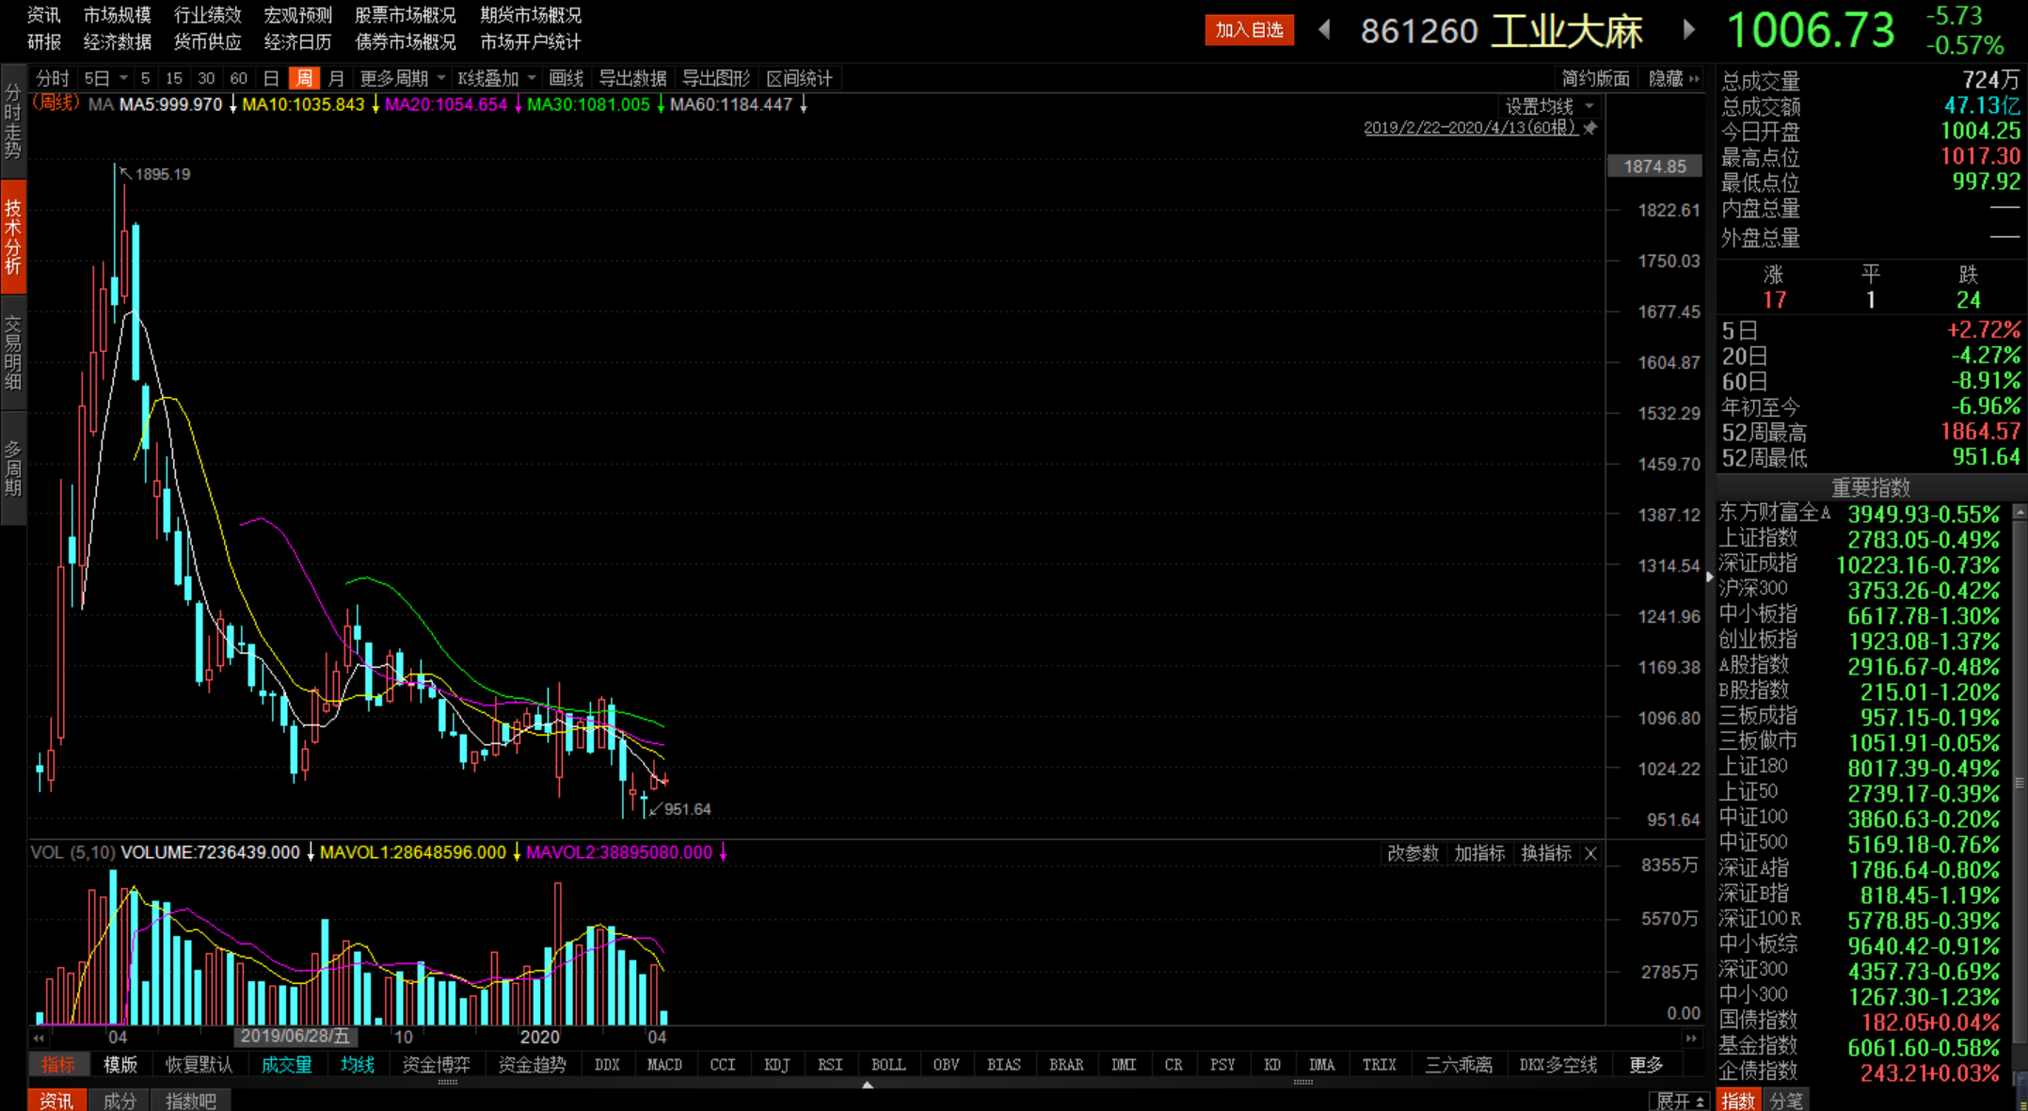Switch to 分笔 tab in right panel

pos(1786,1101)
